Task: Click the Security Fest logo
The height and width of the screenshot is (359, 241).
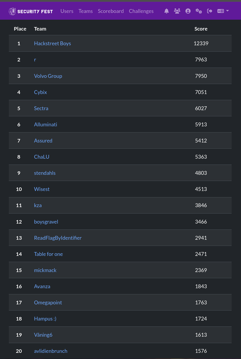Action: (x=31, y=11)
